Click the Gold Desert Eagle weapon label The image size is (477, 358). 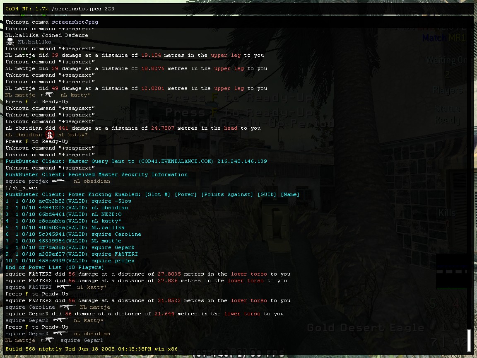point(365,328)
